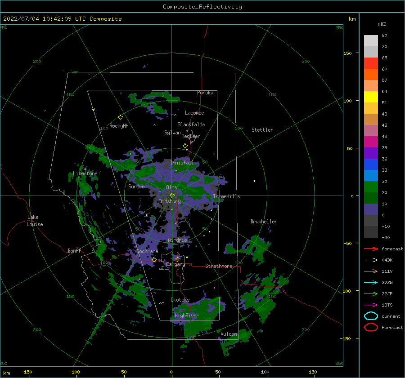Select the 45 dBZ pink color swatch
This screenshot has width=405, height=378.
[371, 131]
